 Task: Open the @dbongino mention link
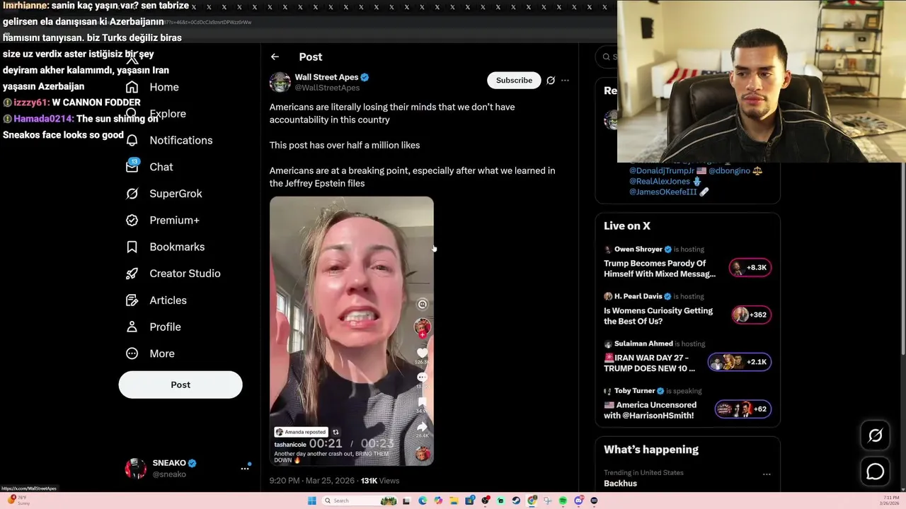[729, 170]
